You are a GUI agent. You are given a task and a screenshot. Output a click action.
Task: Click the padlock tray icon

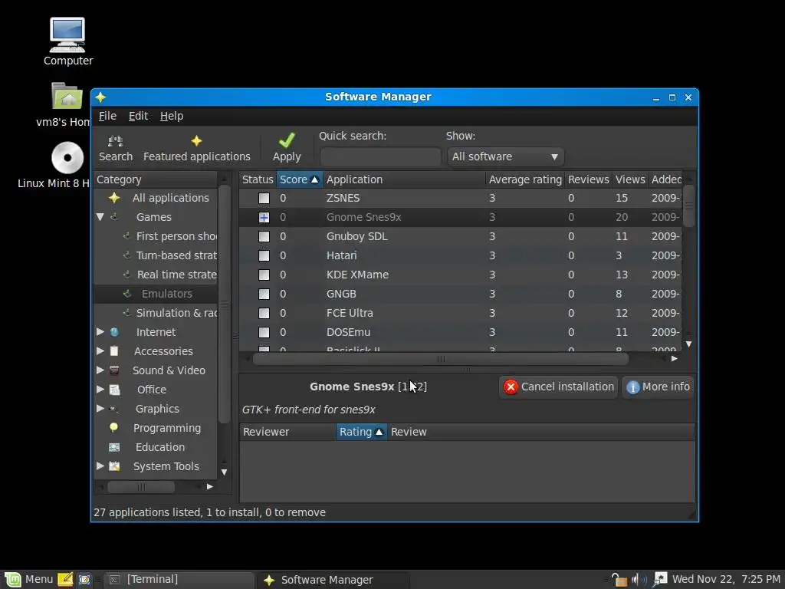click(619, 580)
